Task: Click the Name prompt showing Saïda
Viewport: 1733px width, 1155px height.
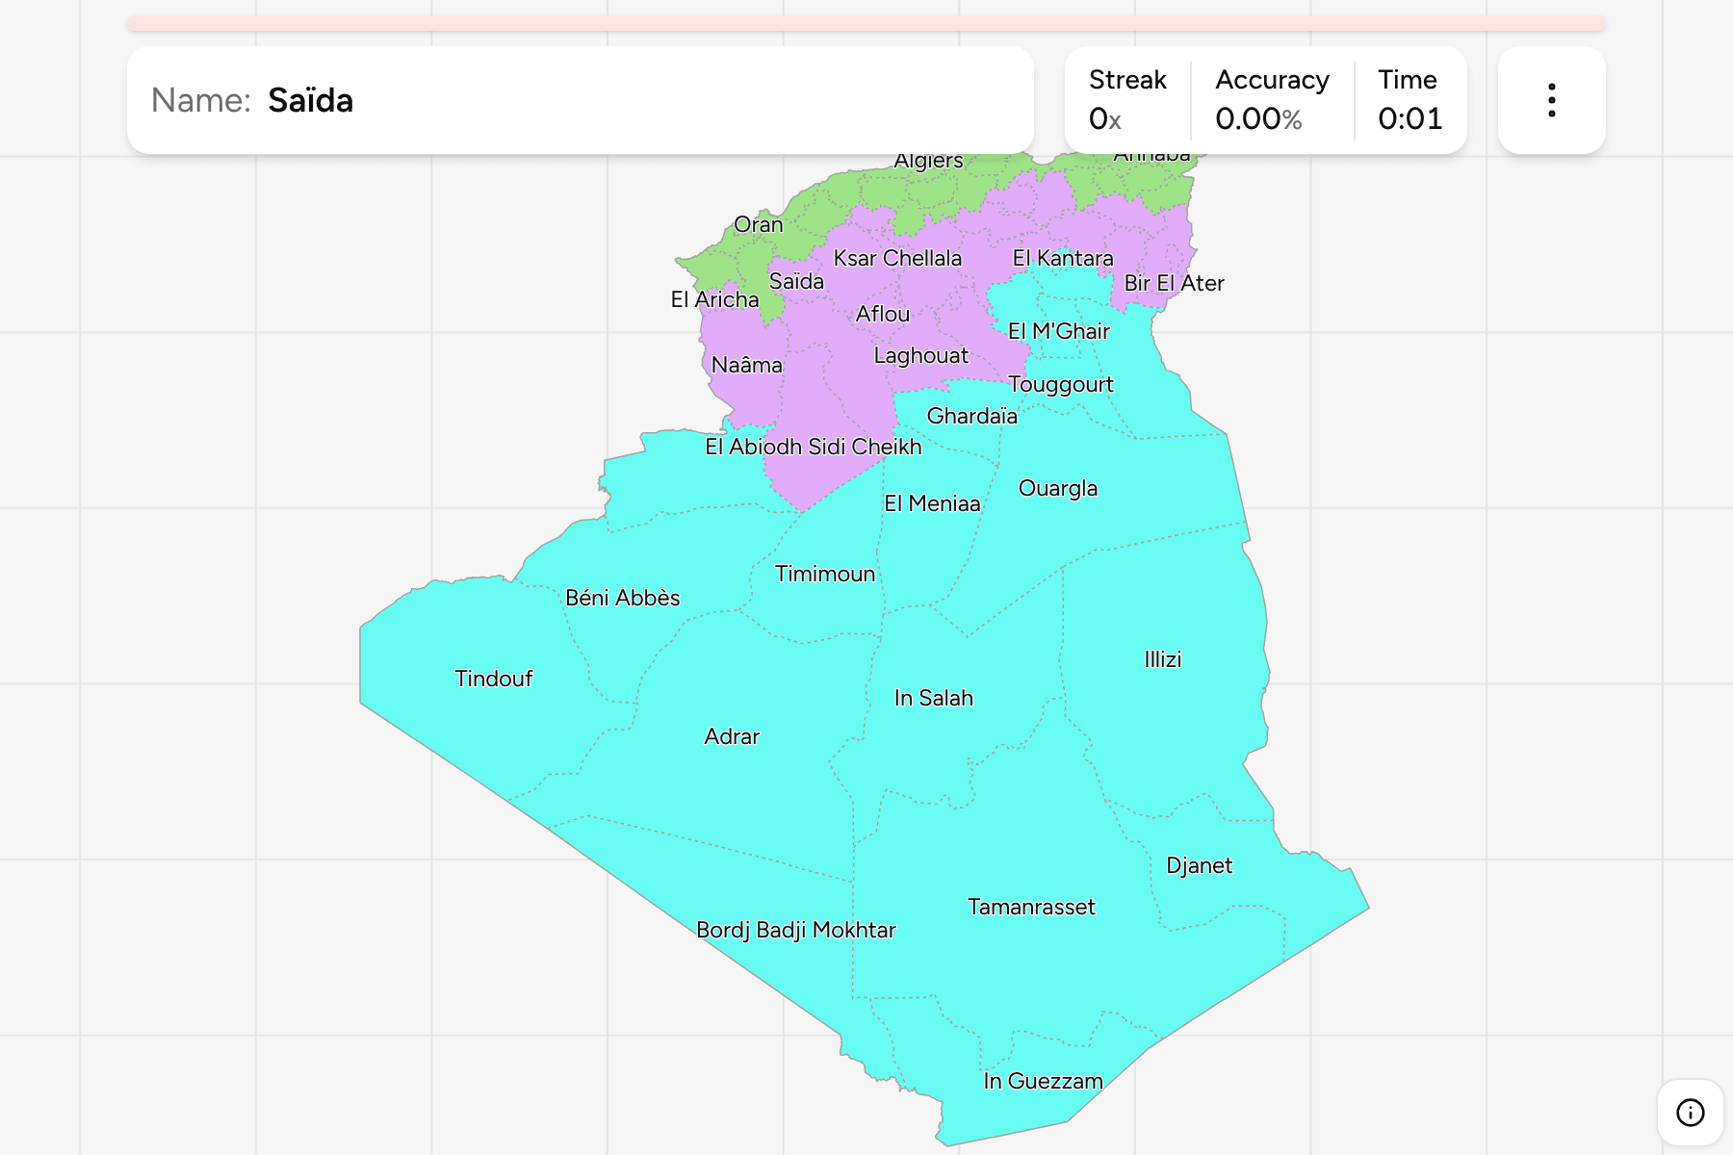Action: tap(580, 100)
